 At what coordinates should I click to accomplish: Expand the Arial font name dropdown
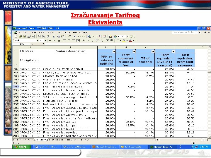(38, 40)
